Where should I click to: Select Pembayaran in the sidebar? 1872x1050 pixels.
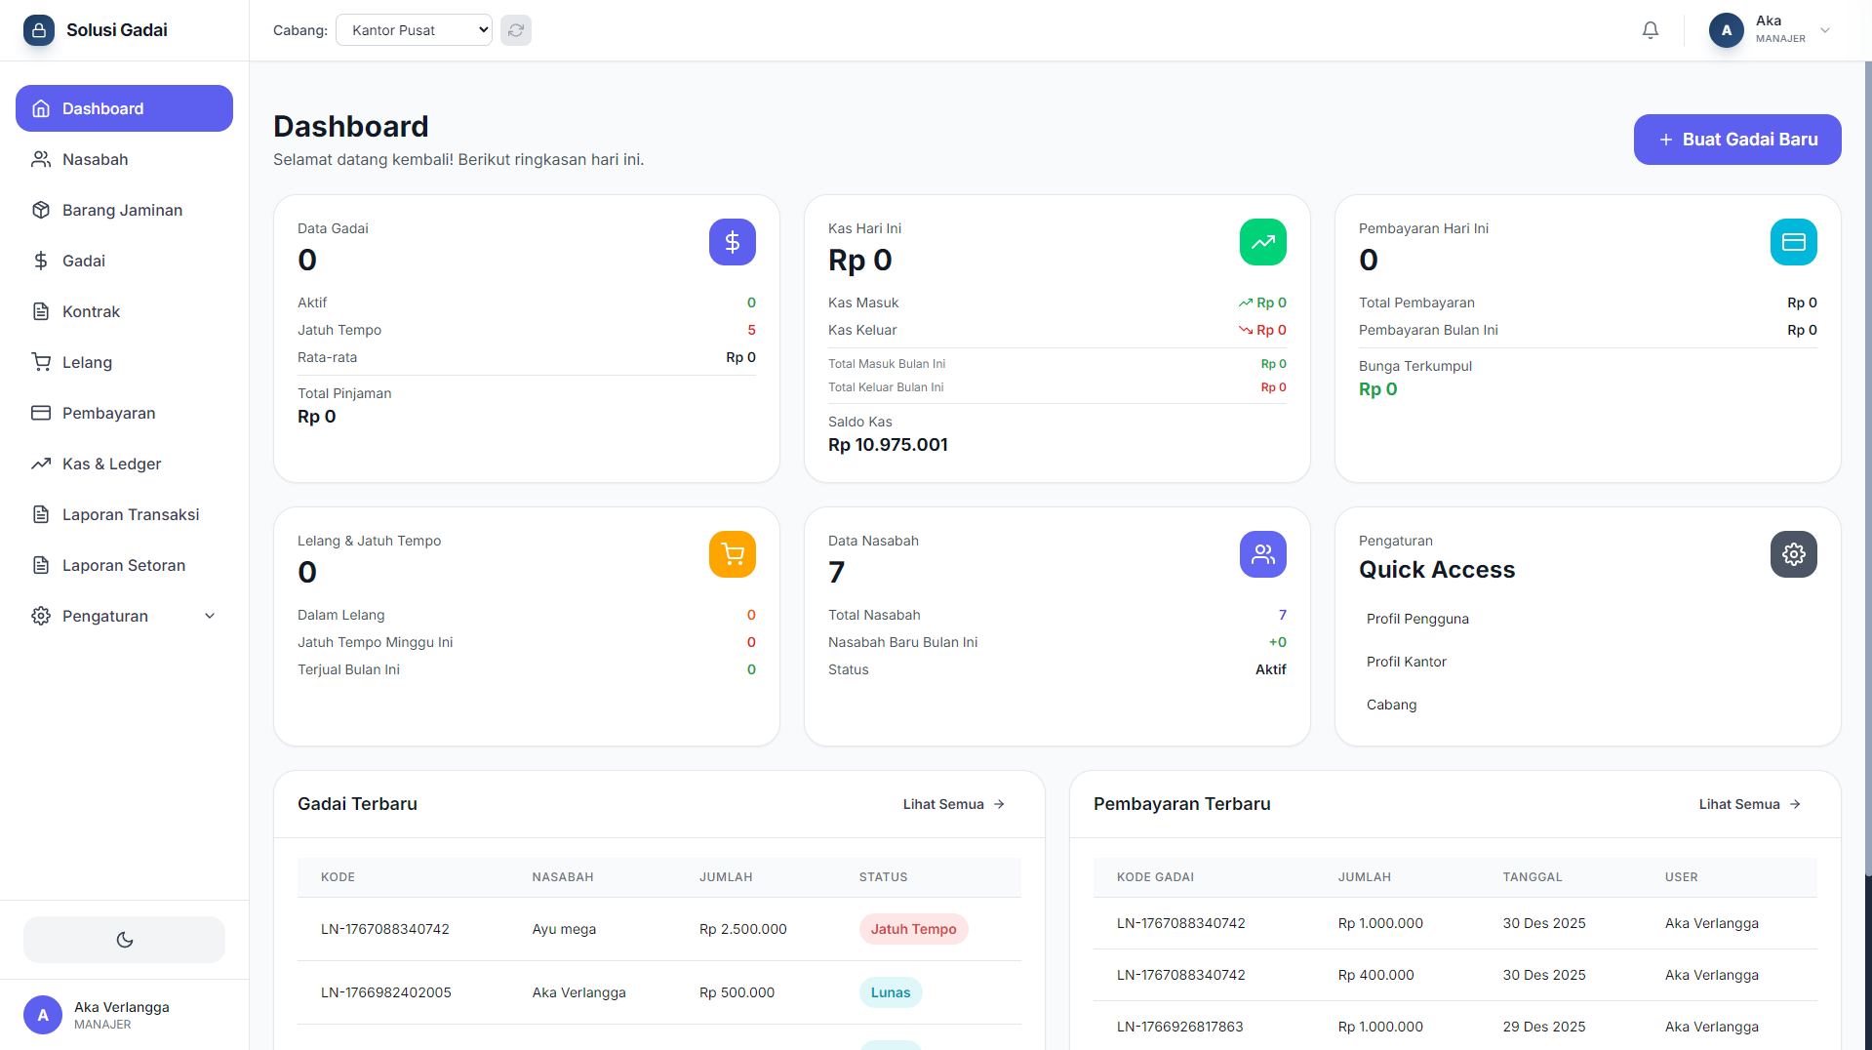(124, 413)
